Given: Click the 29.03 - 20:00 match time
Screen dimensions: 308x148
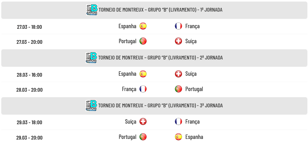Looking at the screenshot, I should tap(29, 138).
